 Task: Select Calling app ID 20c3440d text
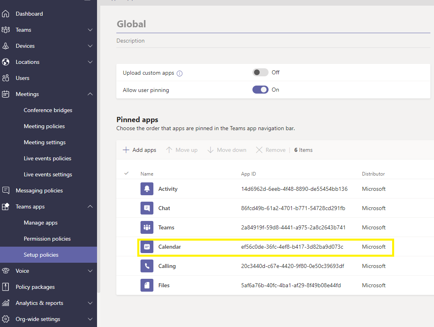(293, 266)
